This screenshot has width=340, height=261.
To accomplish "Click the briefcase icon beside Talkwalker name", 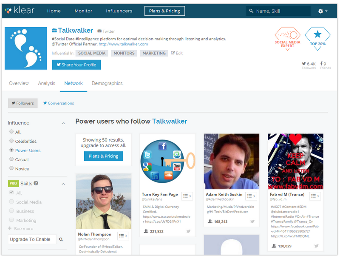I will pos(54,30).
